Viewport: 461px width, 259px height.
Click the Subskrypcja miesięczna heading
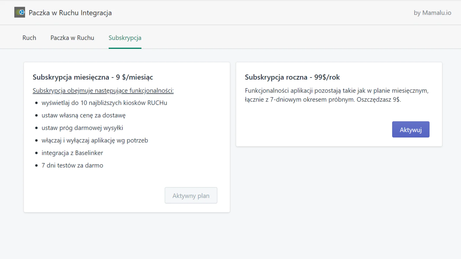[x=92, y=77]
